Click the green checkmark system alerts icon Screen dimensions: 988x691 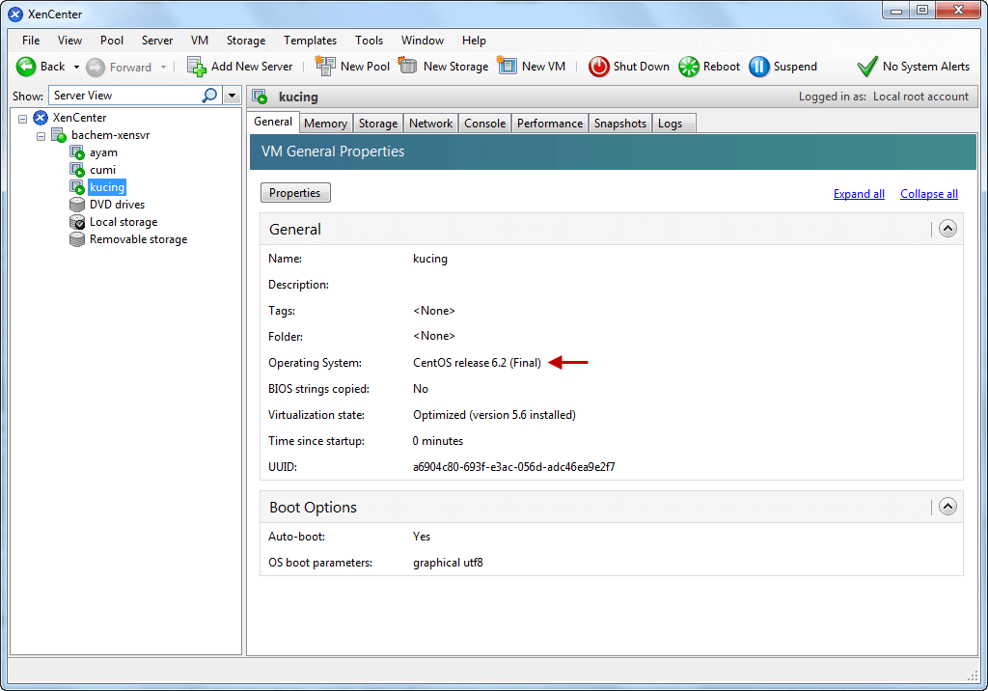click(x=867, y=67)
